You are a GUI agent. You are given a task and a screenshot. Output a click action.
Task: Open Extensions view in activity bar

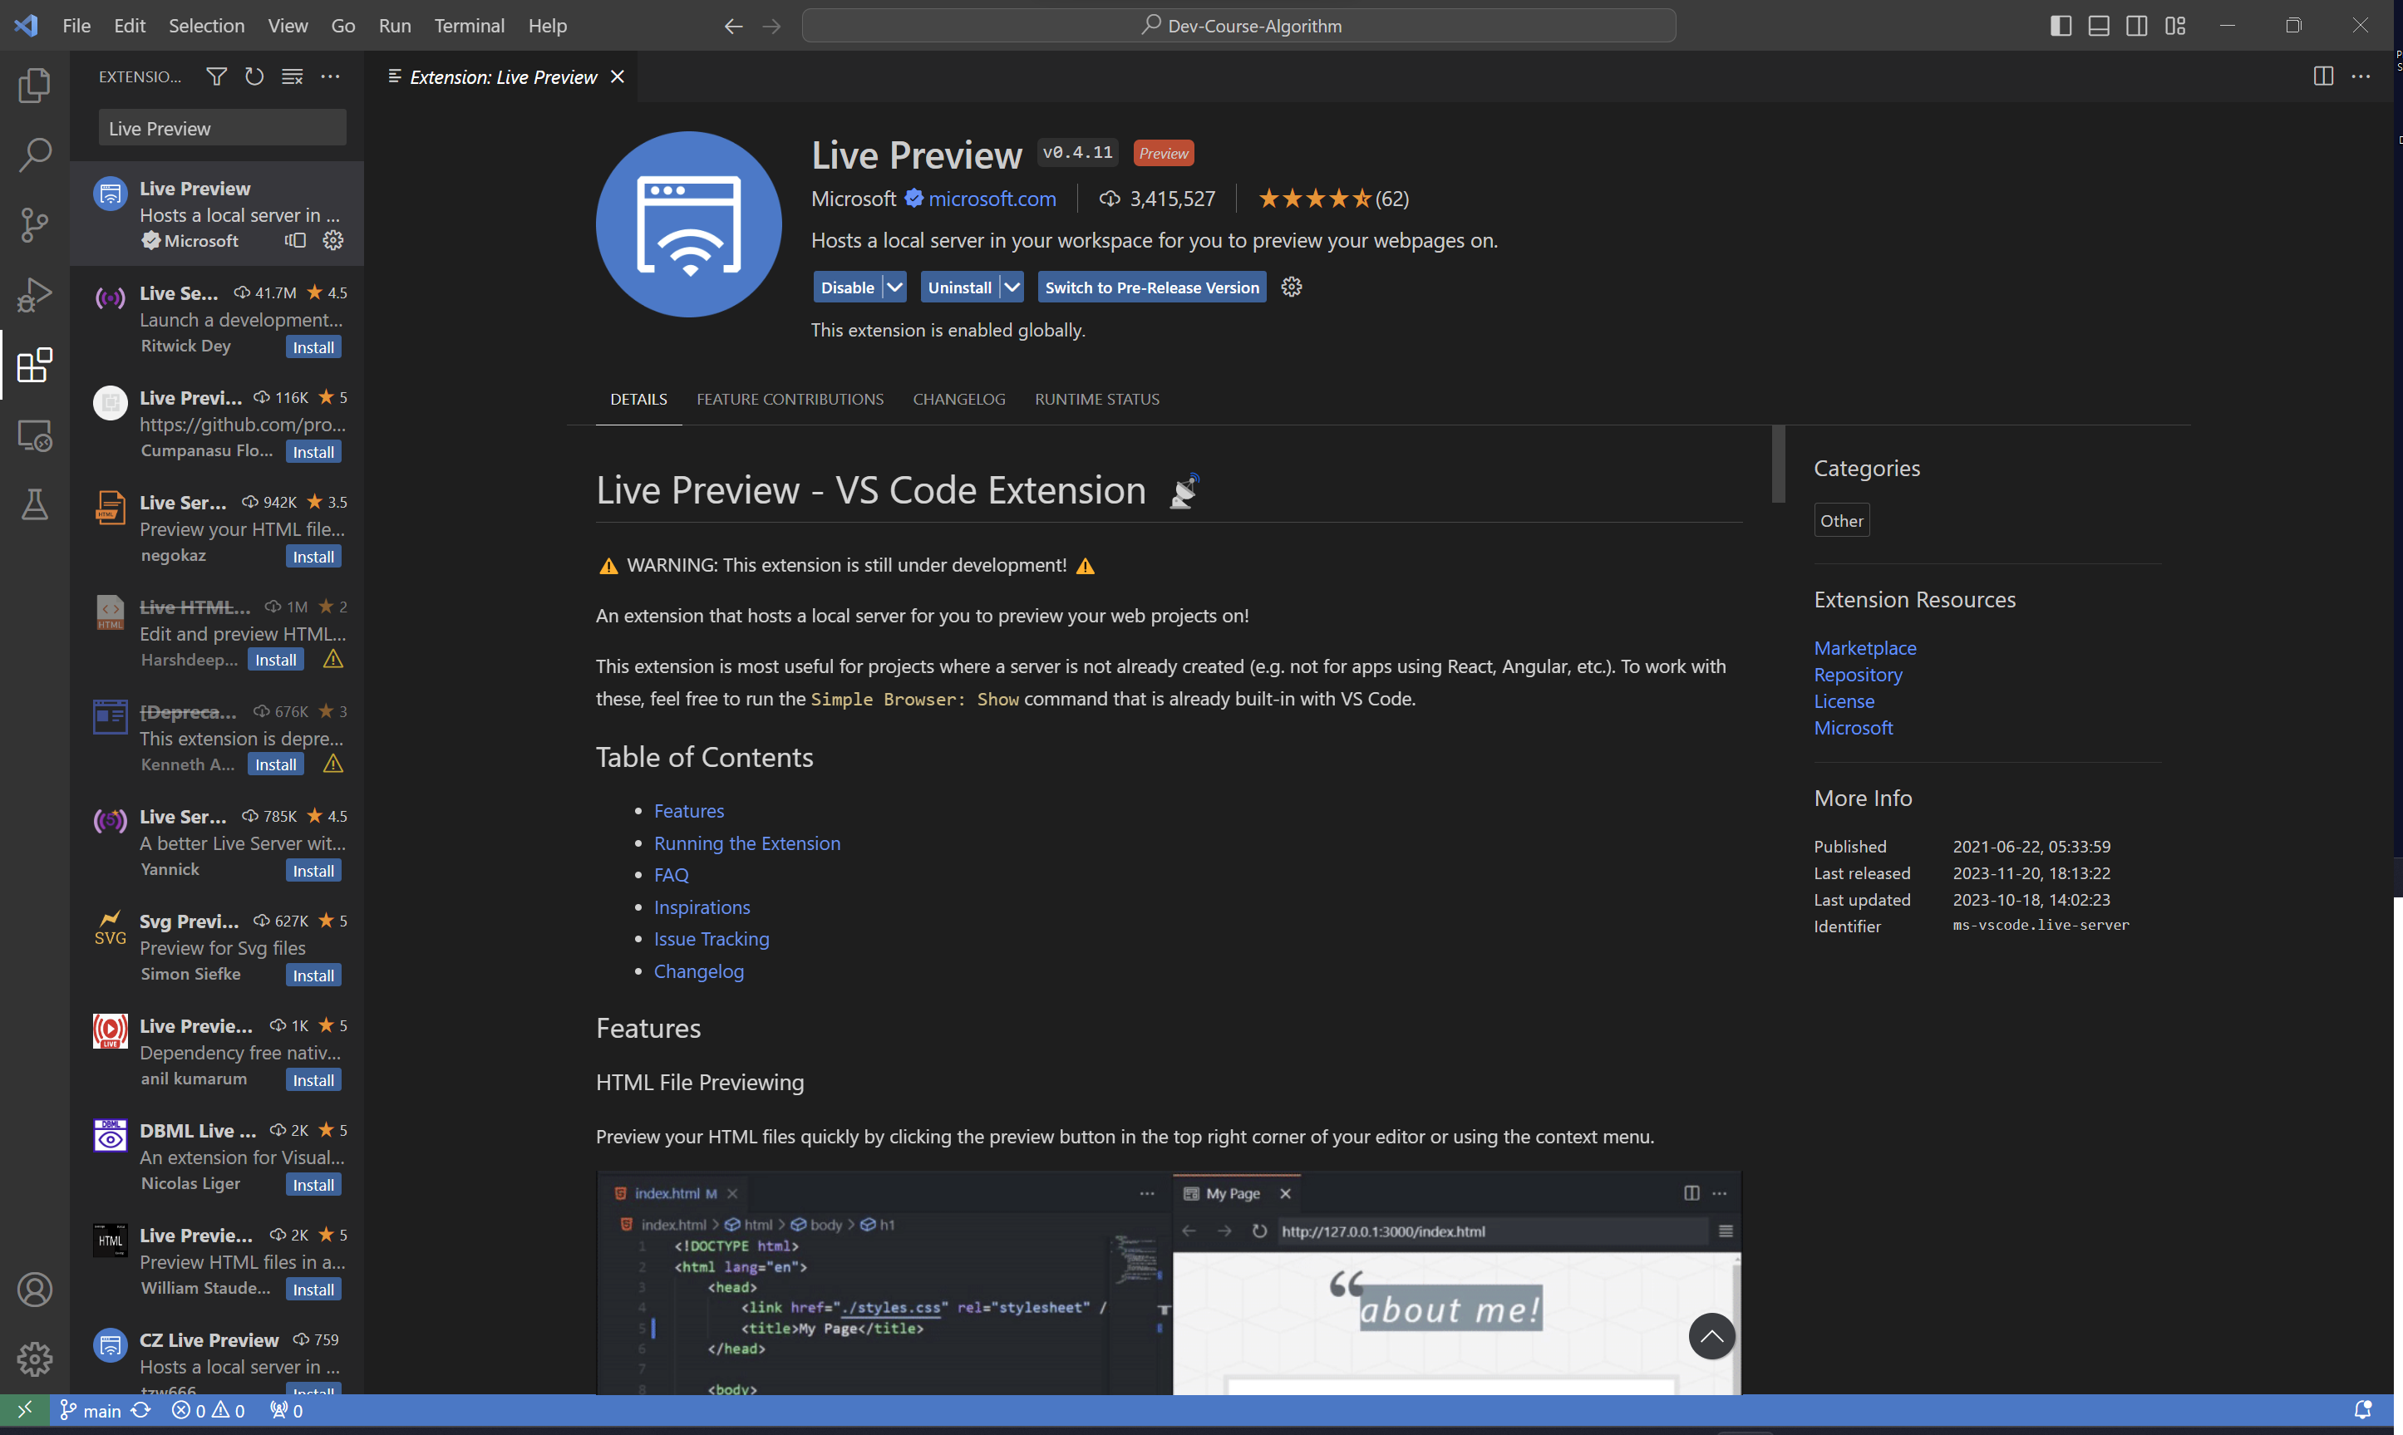[35, 365]
